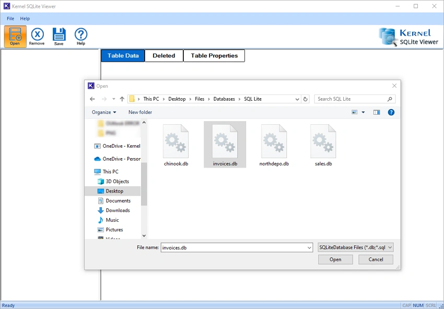444x309 pixels.
Task: Switch to the Table Properties tab
Action: pos(214,56)
